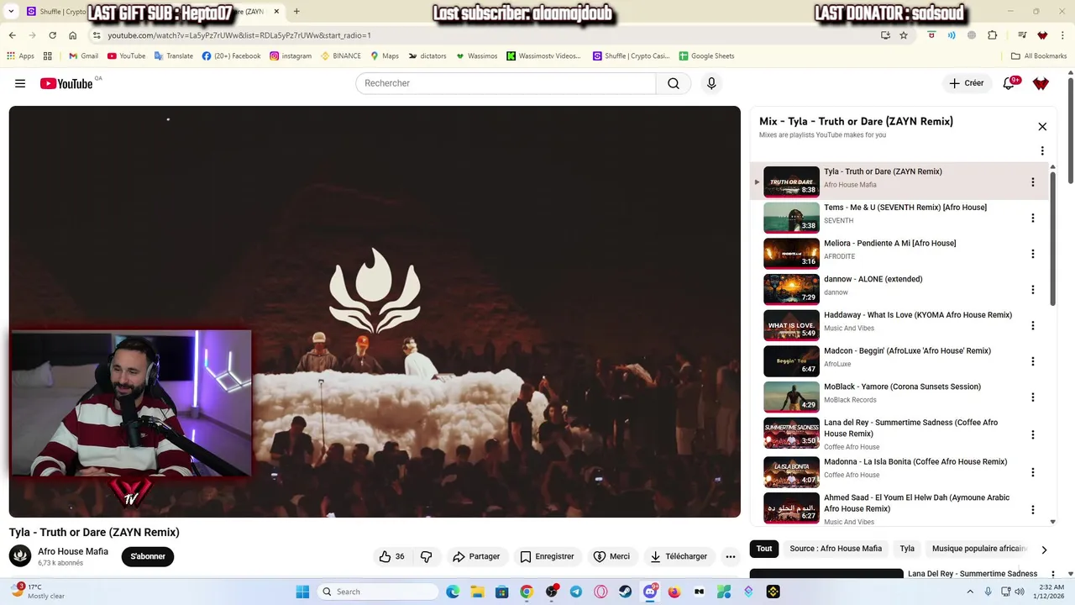Open more actions menu under the video
The width and height of the screenshot is (1075, 605).
click(731, 556)
